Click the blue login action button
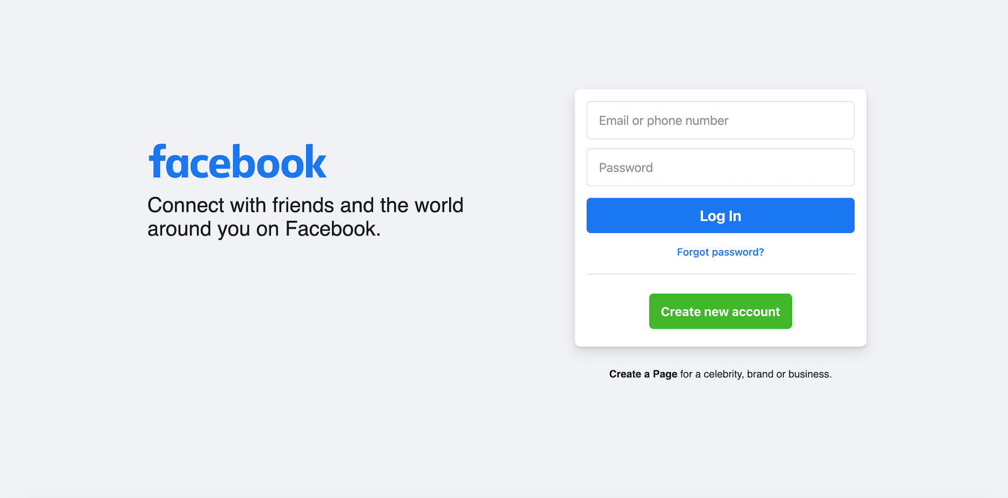Screen dimensions: 1008x498 pos(720,215)
